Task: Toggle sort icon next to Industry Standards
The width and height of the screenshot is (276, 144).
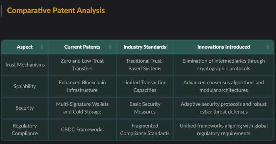Action: [x=167, y=47]
